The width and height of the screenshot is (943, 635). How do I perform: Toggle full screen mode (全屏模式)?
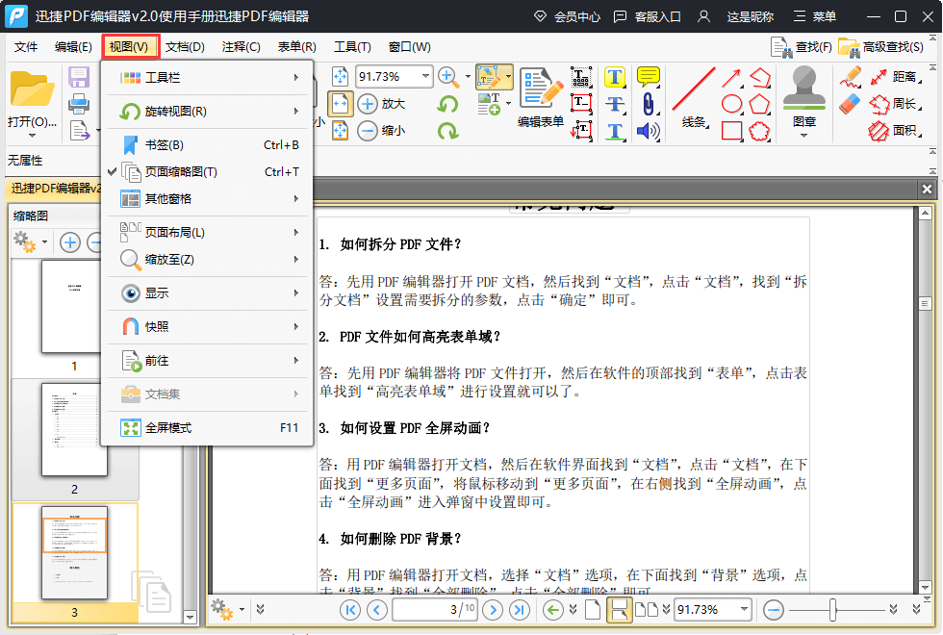[x=168, y=428]
